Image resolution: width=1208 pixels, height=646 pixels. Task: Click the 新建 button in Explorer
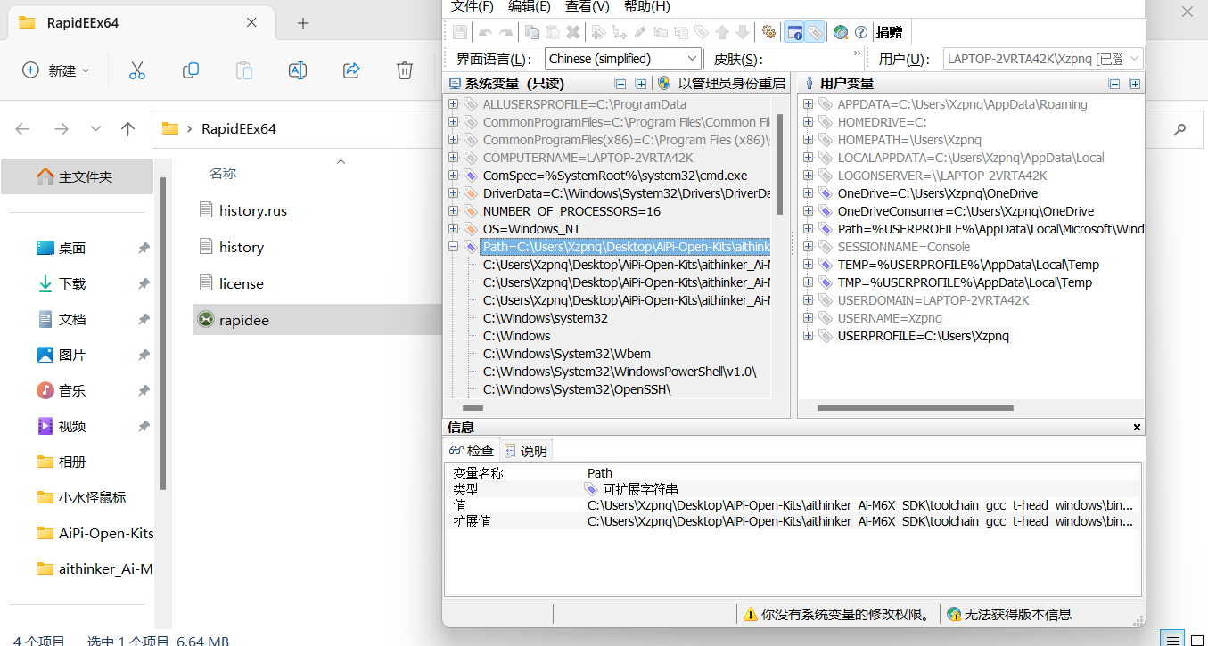click(55, 70)
